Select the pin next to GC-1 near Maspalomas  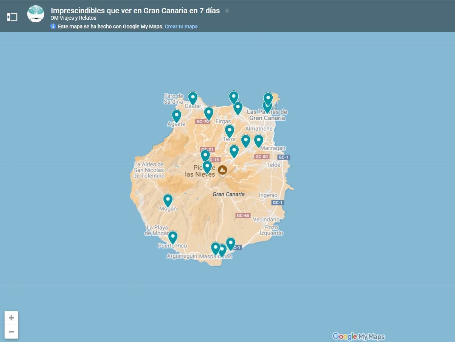pyautogui.click(x=231, y=244)
